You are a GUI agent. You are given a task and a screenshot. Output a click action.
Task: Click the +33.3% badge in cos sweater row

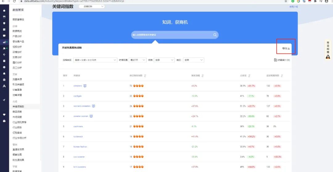277,157
